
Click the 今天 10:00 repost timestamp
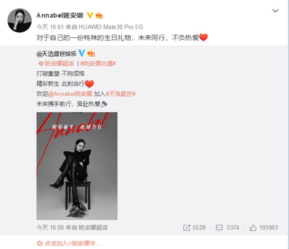pyautogui.click(x=50, y=227)
